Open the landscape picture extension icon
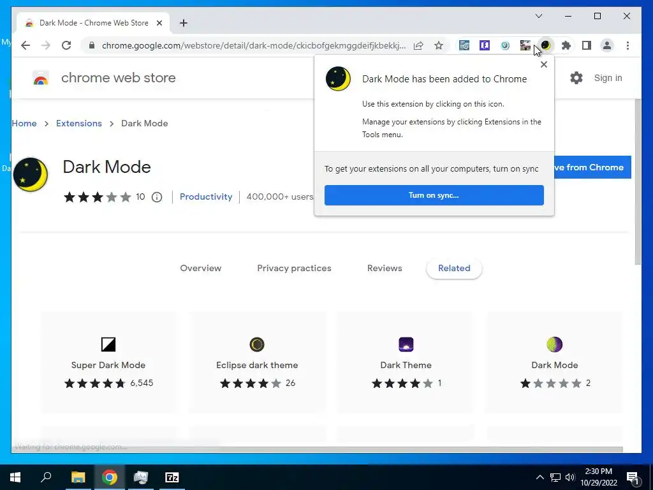Image resolution: width=653 pixels, height=490 pixels. coord(525,45)
